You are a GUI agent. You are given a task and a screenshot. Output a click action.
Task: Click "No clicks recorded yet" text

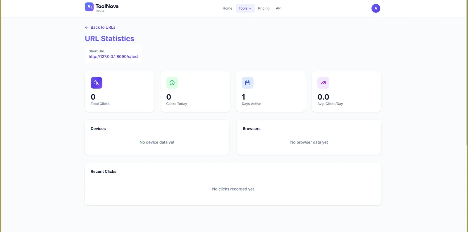(233, 189)
